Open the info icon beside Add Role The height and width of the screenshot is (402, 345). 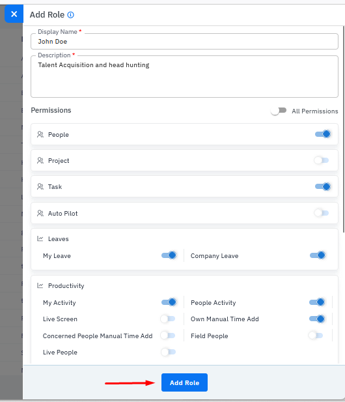(x=71, y=15)
